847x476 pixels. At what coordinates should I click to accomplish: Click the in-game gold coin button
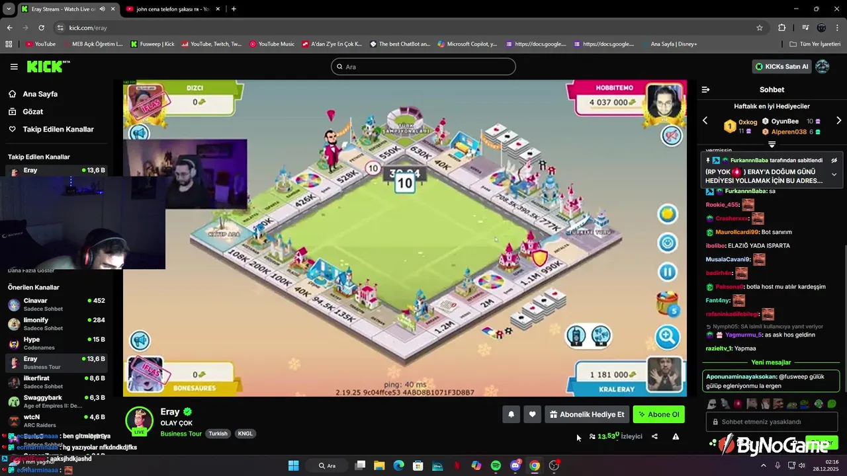coord(667,214)
